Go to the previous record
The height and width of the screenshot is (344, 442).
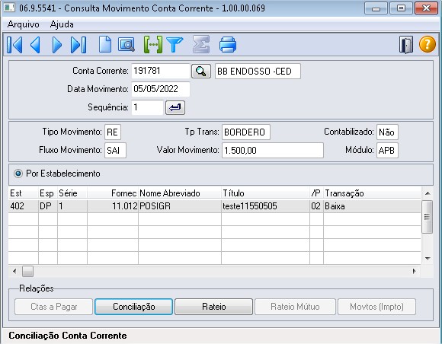[x=36, y=45]
